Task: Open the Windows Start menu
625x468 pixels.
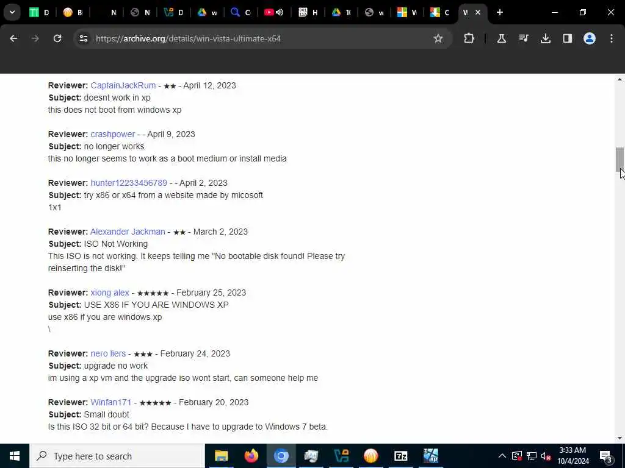Action: pos(15,456)
